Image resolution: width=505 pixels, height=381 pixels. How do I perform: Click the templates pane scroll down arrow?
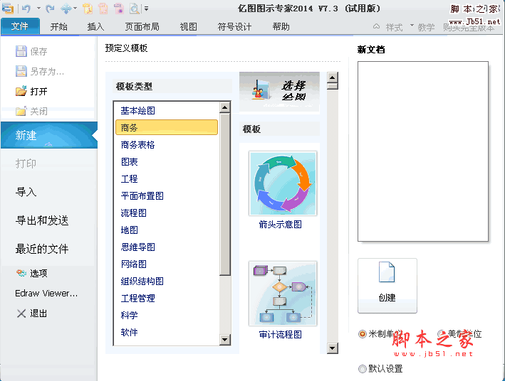point(333,348)
